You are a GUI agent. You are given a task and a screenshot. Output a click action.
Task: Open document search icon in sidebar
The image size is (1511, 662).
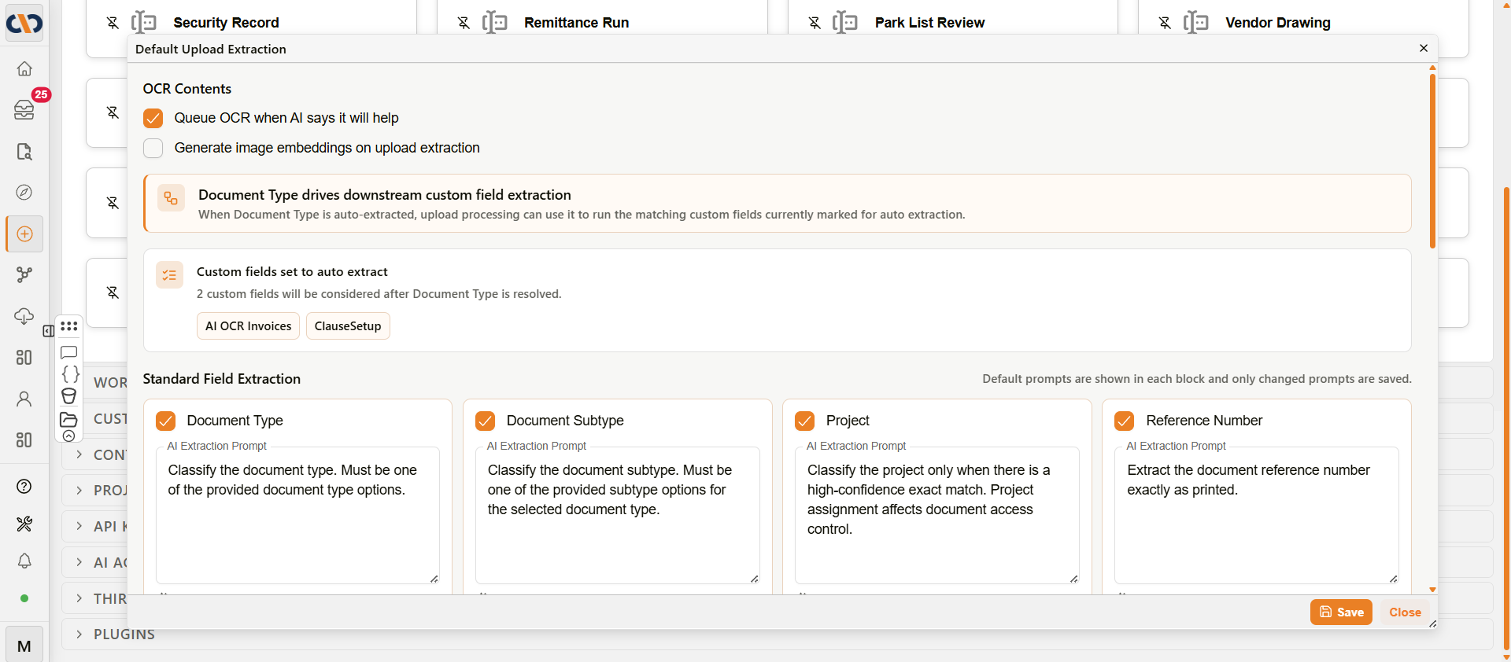[x=24, y=151]
